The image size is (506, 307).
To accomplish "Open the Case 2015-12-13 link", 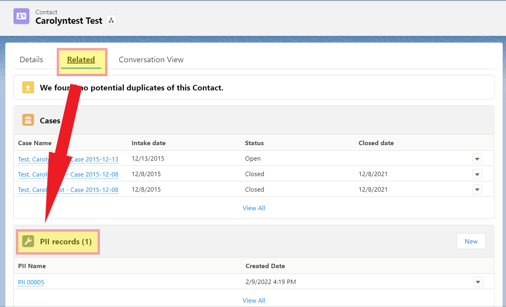I will [95, 159].
